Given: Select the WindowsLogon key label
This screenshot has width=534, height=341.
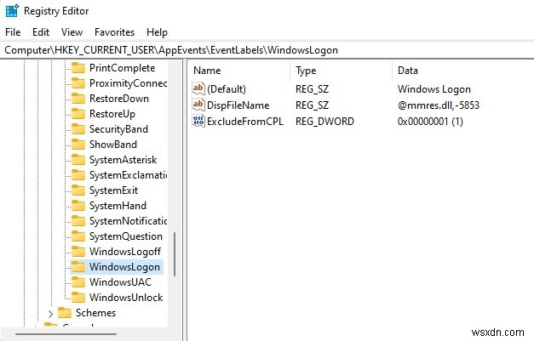Looking at the screenshot, I should click(x=124, y=267).
